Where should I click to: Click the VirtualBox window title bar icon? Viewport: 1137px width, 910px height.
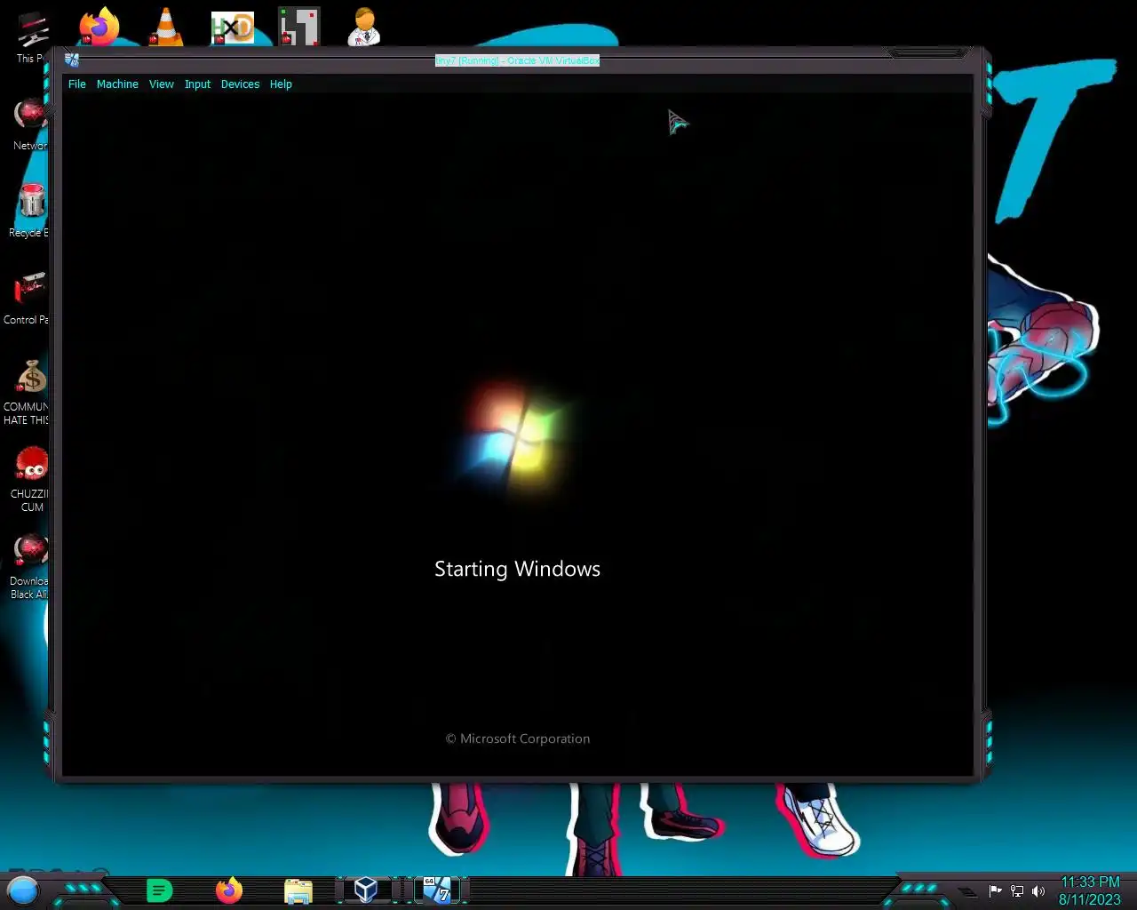pos(72,60)
